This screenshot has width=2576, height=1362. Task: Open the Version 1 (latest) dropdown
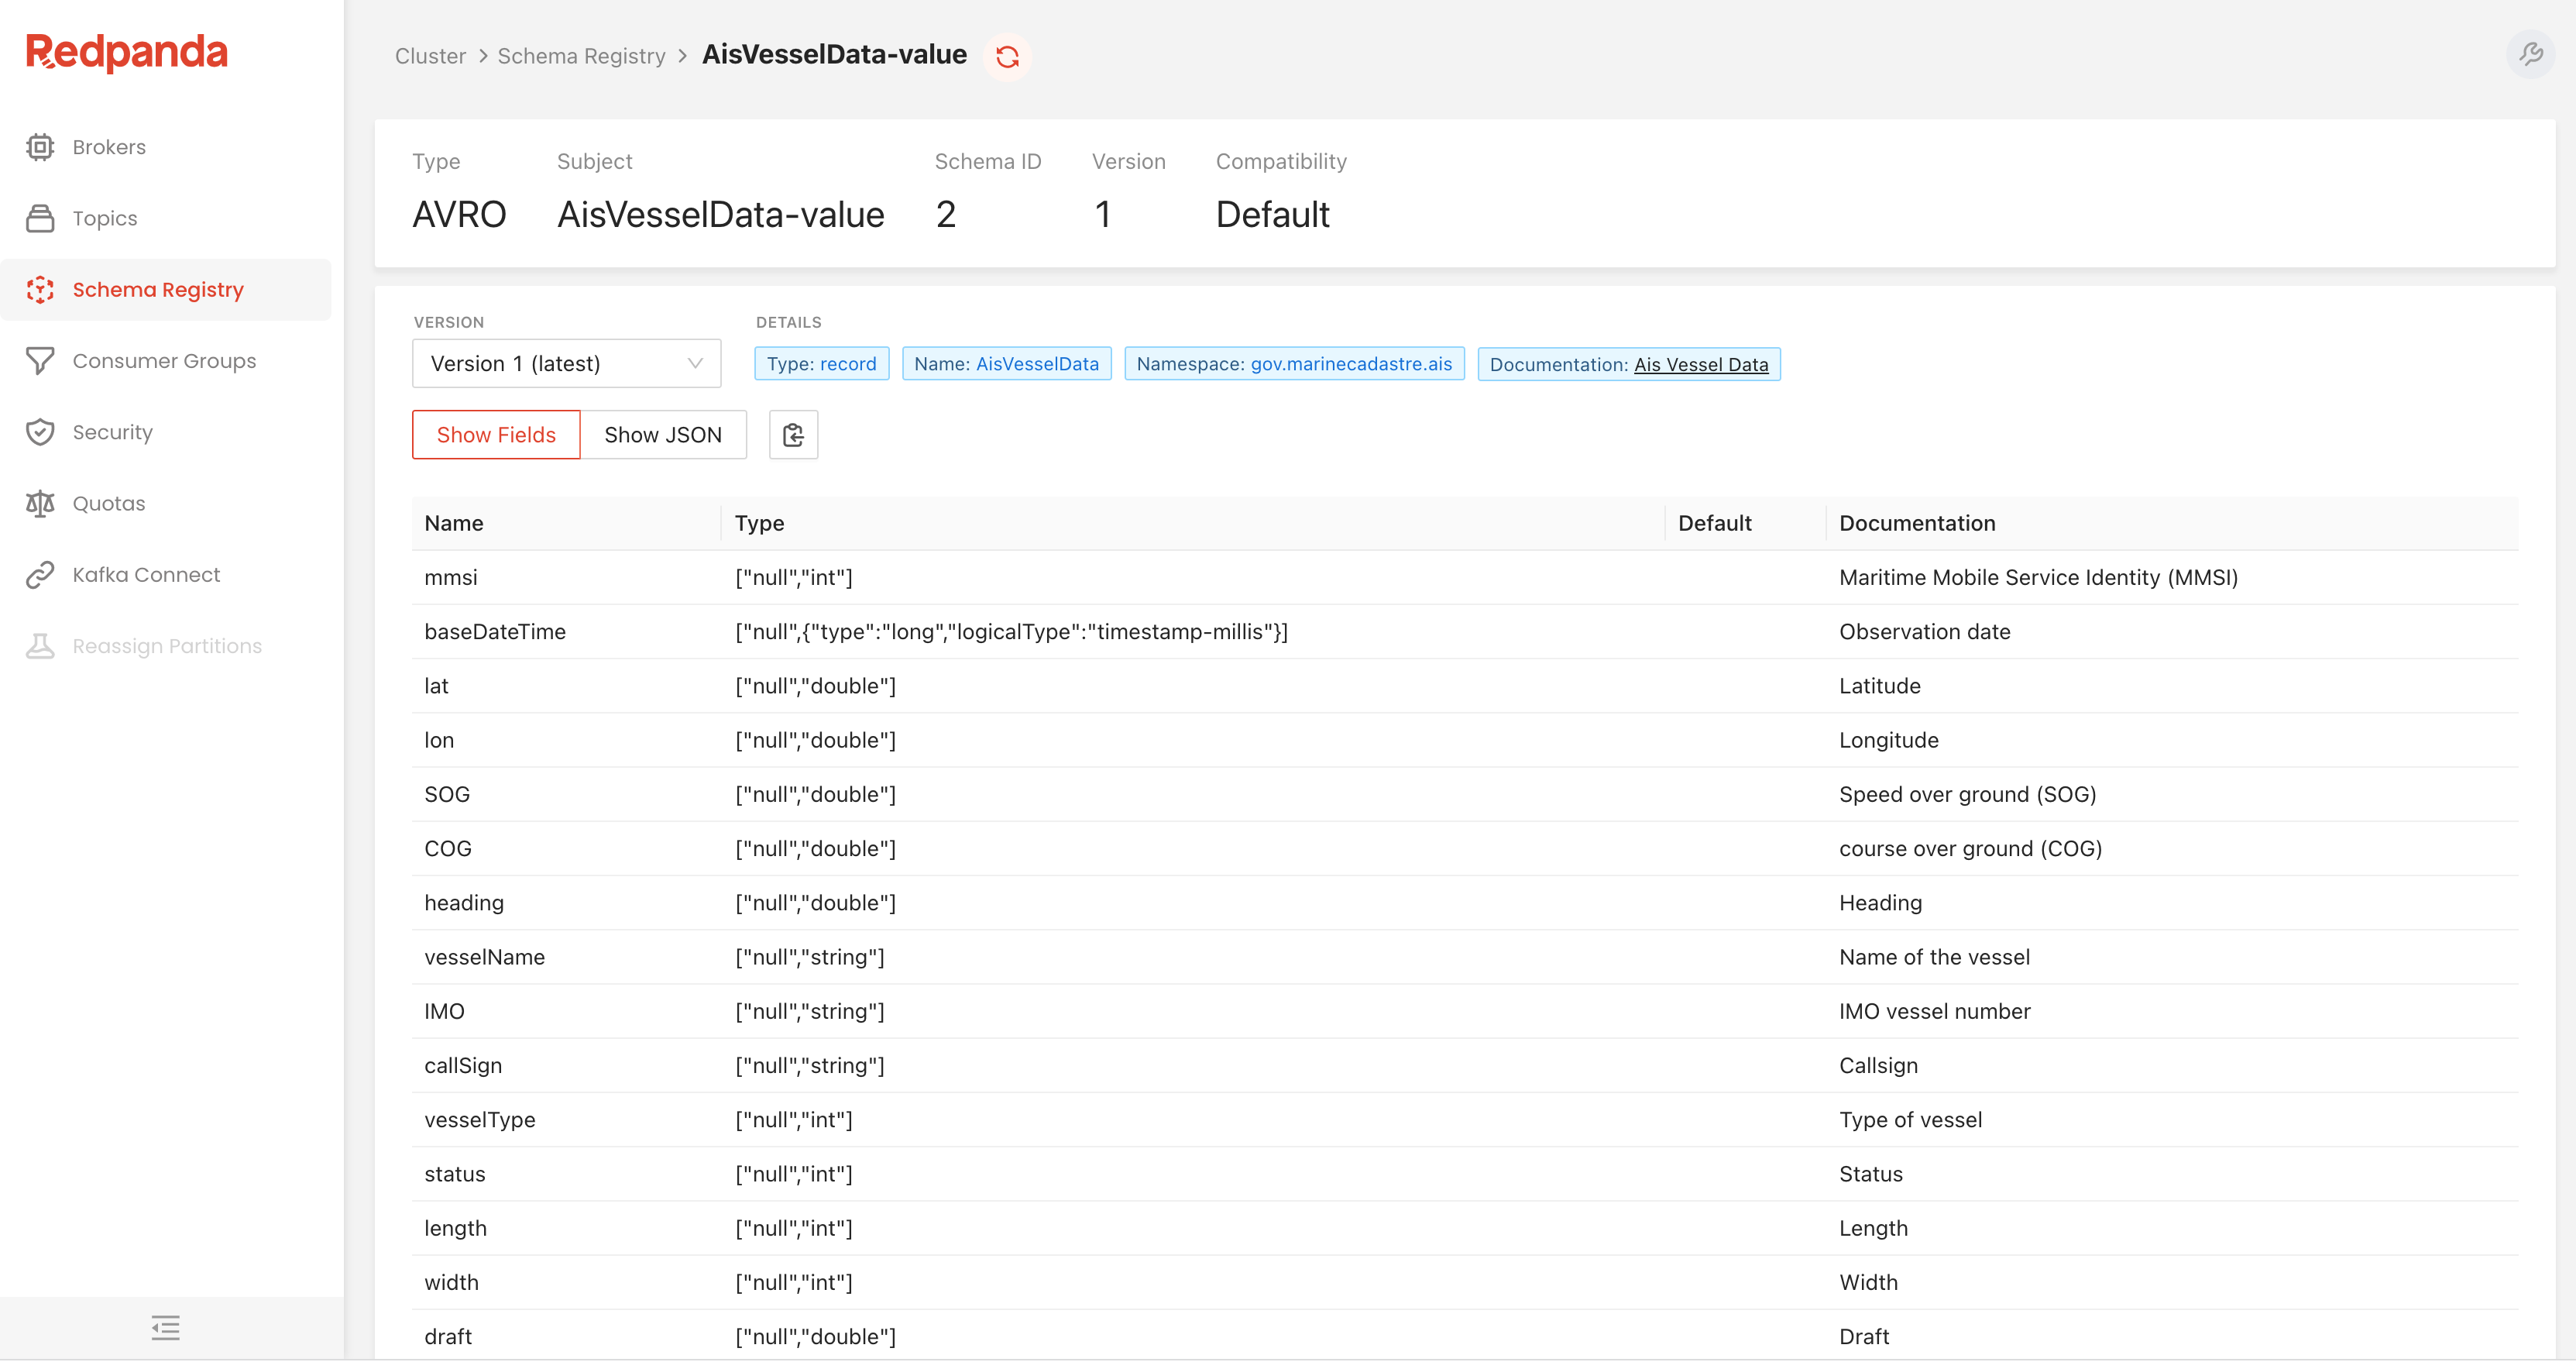pyautogui.click(x=566, y=364)
